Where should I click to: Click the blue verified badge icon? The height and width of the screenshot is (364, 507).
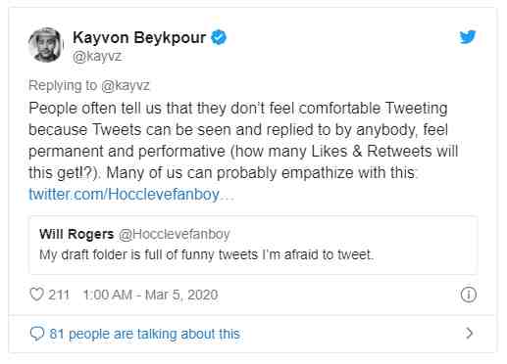click(219, 37)
